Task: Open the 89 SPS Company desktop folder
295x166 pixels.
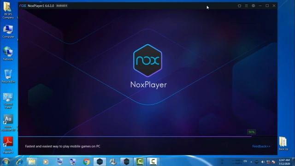Action: point(8,10)
